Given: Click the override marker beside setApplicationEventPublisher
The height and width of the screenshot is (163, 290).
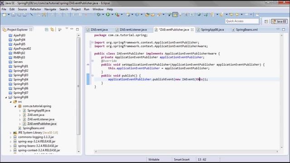Looking at the screenshot, I should [x=88, y=64].
